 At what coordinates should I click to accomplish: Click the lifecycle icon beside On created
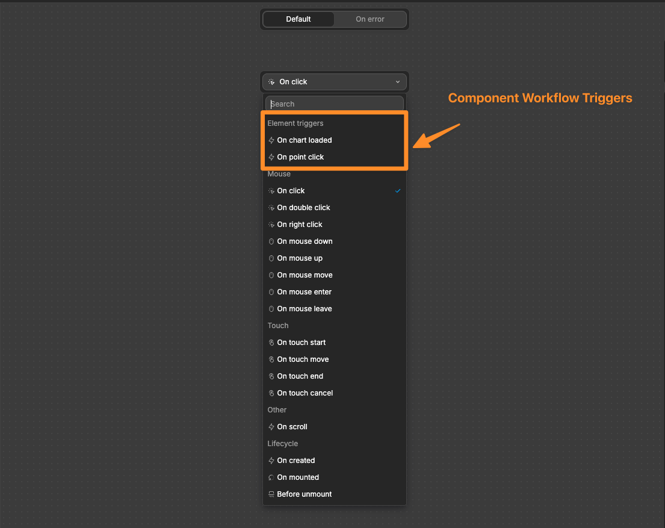pyautogui.click(x=272, y=461)
